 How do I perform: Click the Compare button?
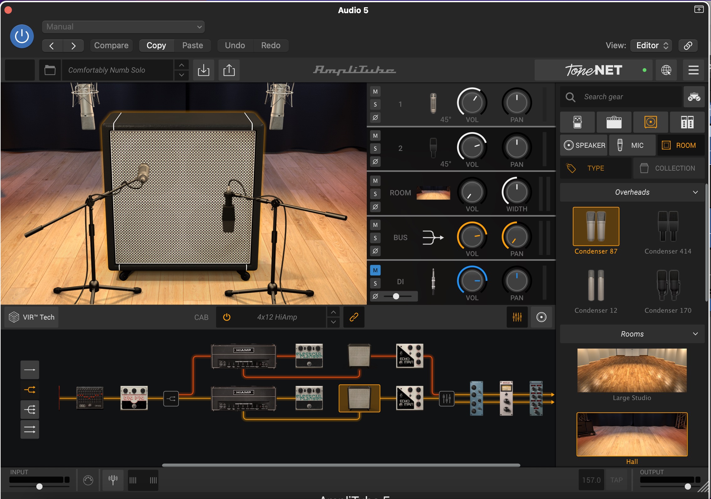pos(111,46)
